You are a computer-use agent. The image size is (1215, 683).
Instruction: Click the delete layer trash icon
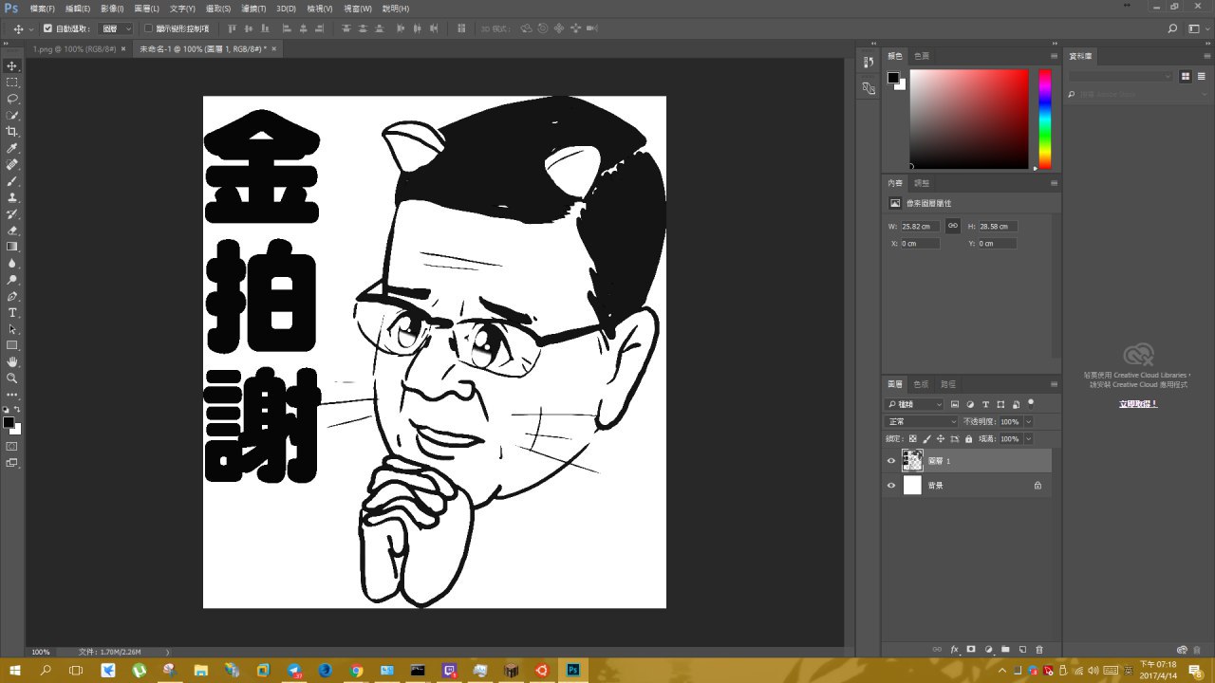click(1039, 649)
